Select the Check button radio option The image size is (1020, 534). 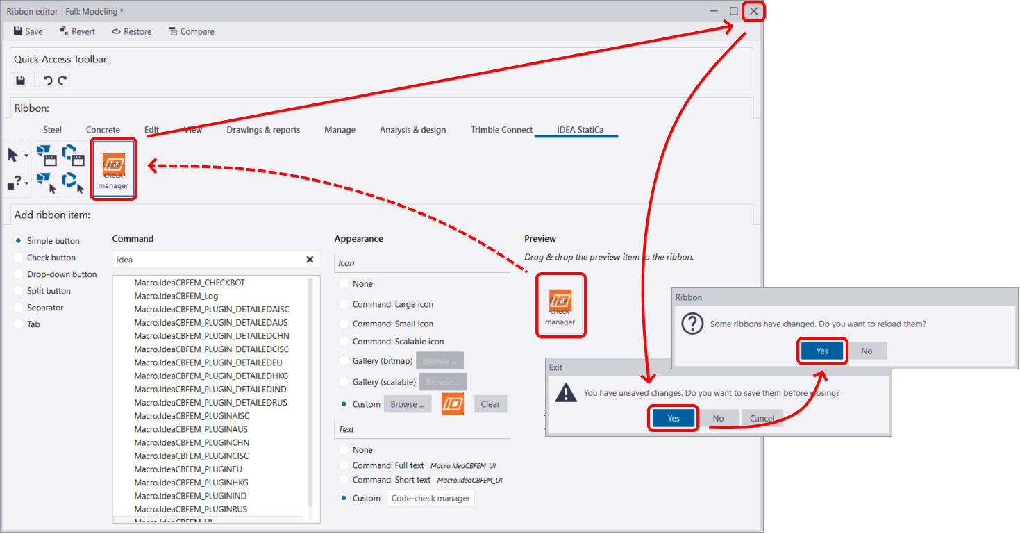pos(19,258)
